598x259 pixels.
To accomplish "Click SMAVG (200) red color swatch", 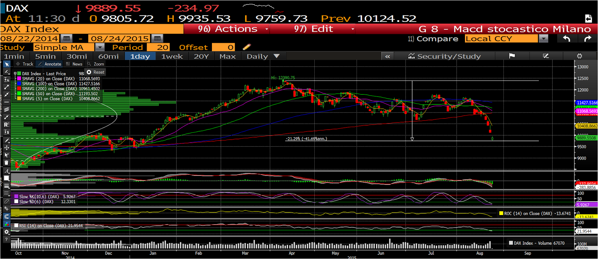I will (19, 89).
